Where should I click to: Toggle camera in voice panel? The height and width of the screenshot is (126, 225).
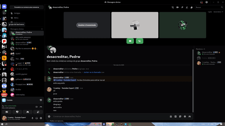[7, 112]
